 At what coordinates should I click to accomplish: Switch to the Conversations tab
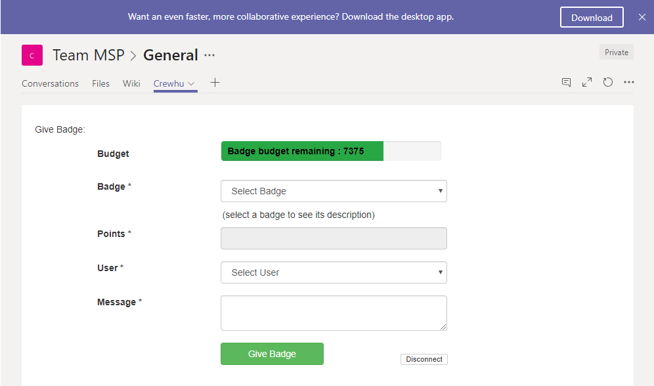(x=50, y=83)
